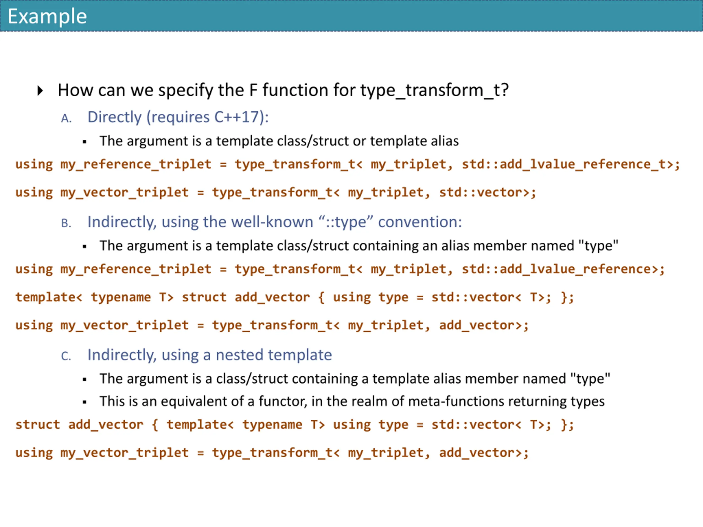703x527 pixels.
Task: Click bullet text "containing an alias member named "type""
Action: coord(359,246)
